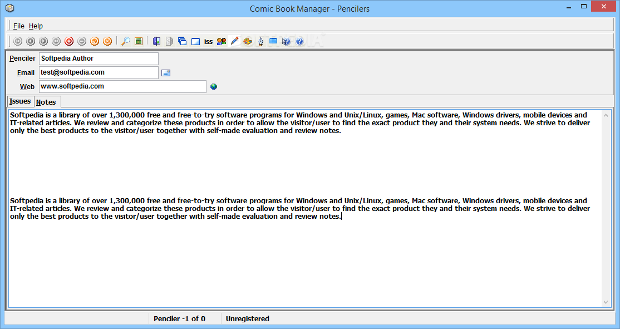Click the grey minus delete record icon

(82, 41)
